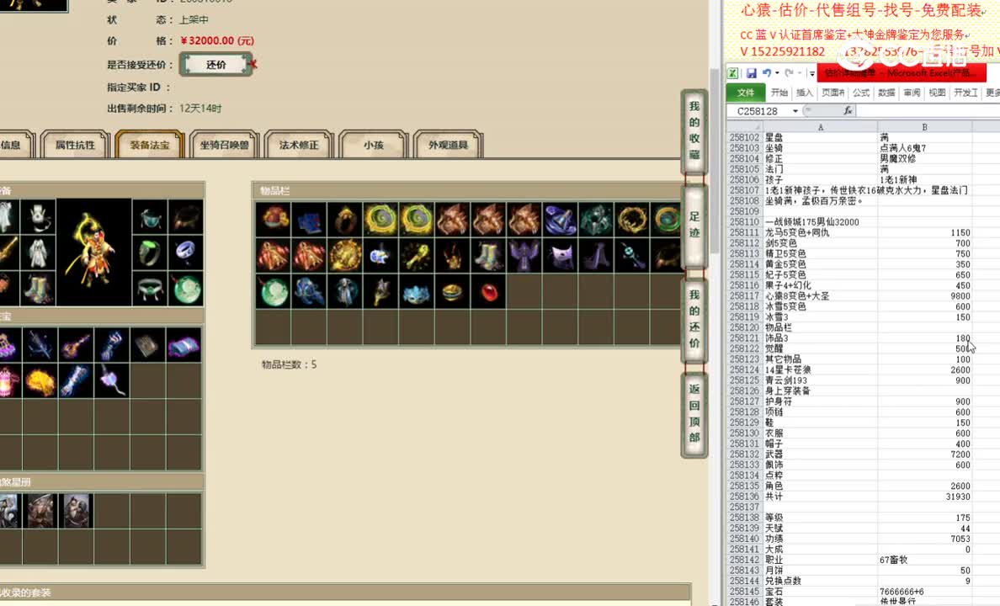Select the golden bowl inventory item
Screen dimensions: 1000x606
click(x=452, y=292)
